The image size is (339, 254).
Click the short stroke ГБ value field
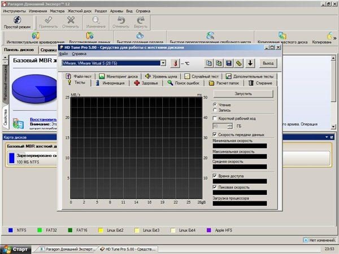tap(220, 126)
